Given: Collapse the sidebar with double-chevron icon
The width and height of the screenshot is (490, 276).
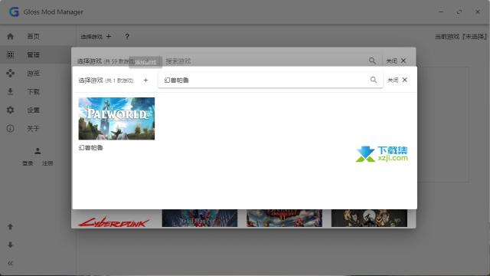Looking at the screenshot, I should click(10, 263).
